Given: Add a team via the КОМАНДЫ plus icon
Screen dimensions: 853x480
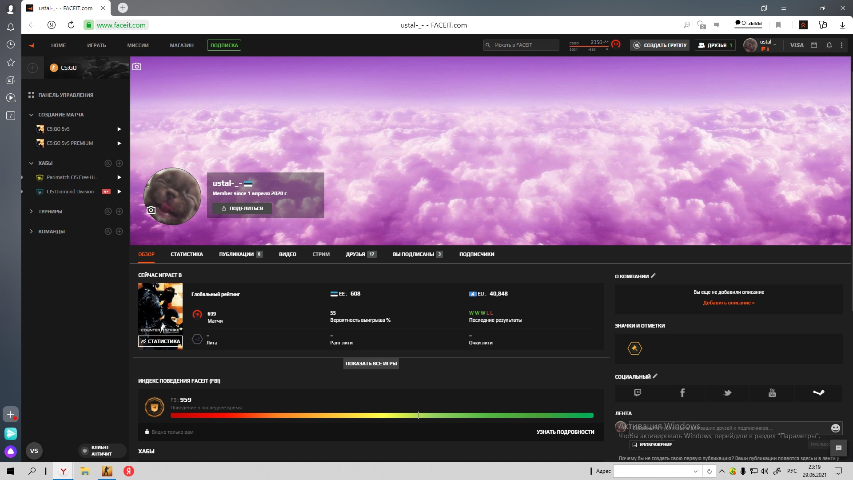Looking at the screenshot, I should point(119,232).
